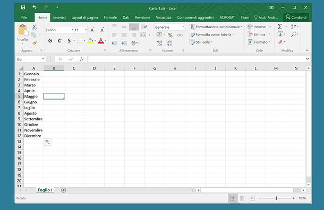Click the yellow fill color bucket
The height and width of the screenshot is (210, 324).
(x=90, y=41)
